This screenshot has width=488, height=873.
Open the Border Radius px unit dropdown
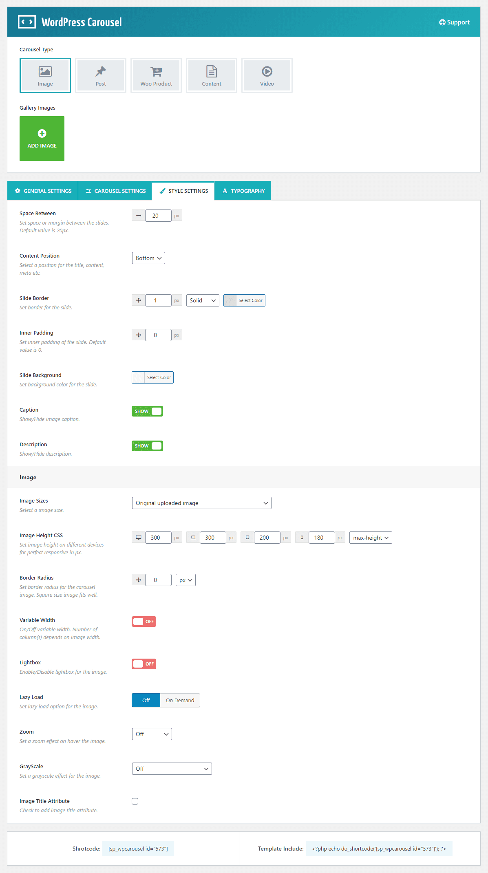pos(185,580)
